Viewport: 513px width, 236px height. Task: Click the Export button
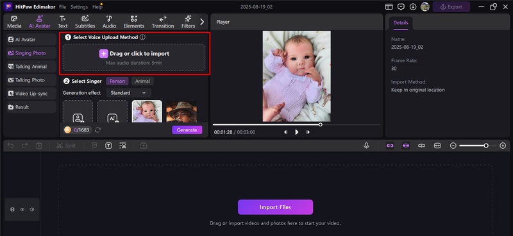tap(451, 6)
